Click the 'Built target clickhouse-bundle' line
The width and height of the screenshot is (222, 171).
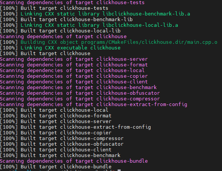tap(56, 167)
